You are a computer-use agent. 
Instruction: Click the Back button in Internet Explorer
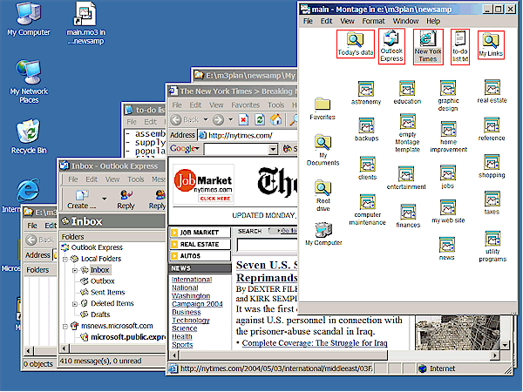point(185,119)
